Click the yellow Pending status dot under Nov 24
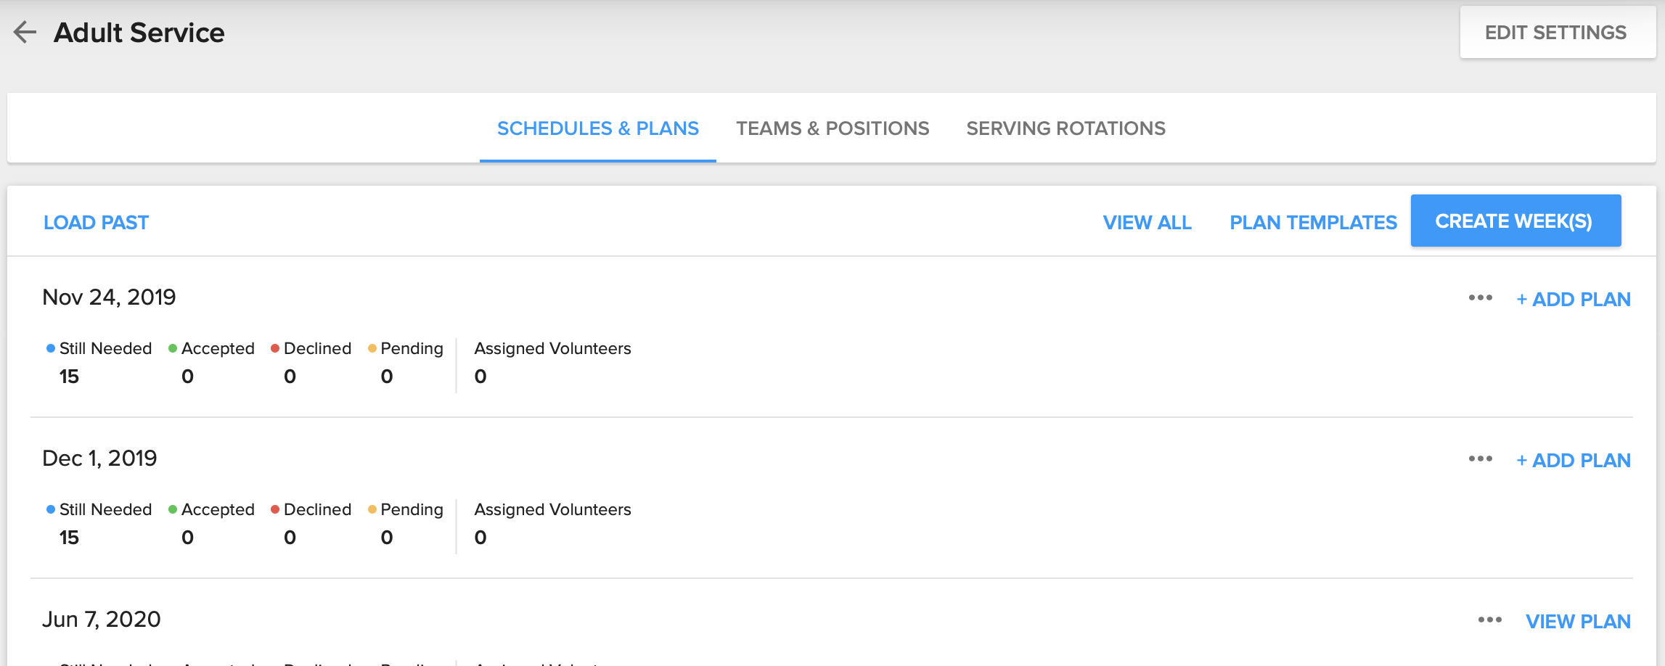Viewport: 1665px width, 666px height. point(372,348)
